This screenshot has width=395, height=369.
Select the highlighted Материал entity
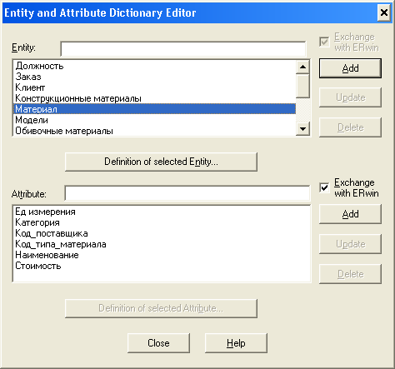154,109
